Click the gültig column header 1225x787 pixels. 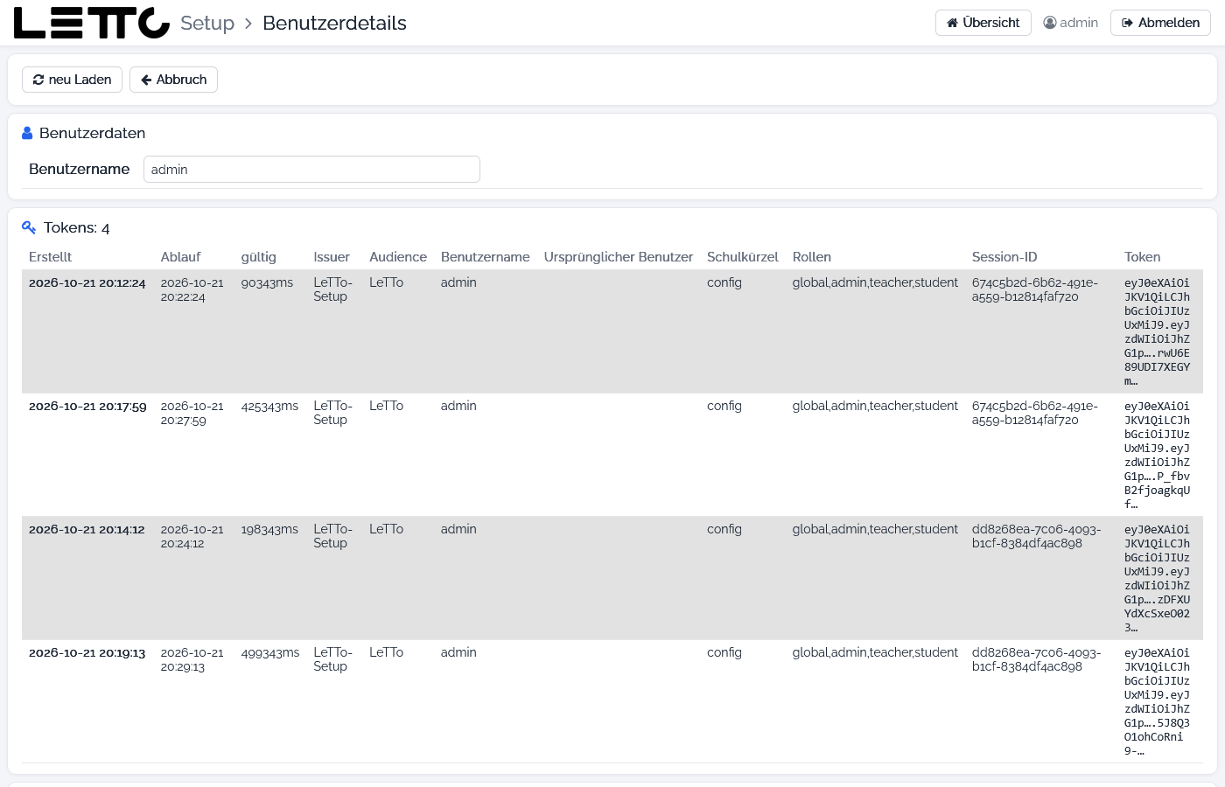pyautogui.click(x=259, y=257)
